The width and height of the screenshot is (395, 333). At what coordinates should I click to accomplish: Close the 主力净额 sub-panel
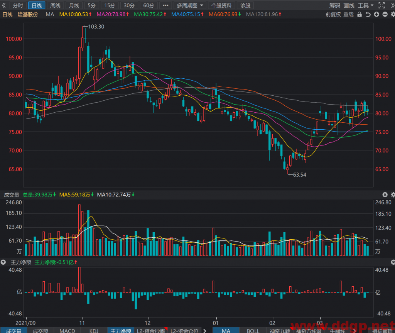[x=393, y=262]
